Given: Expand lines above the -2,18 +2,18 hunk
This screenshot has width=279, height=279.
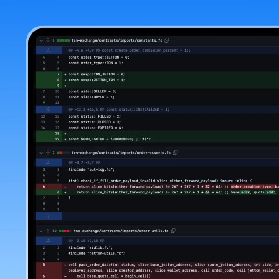Looking at the screenshot, I should tap(49, 241).
